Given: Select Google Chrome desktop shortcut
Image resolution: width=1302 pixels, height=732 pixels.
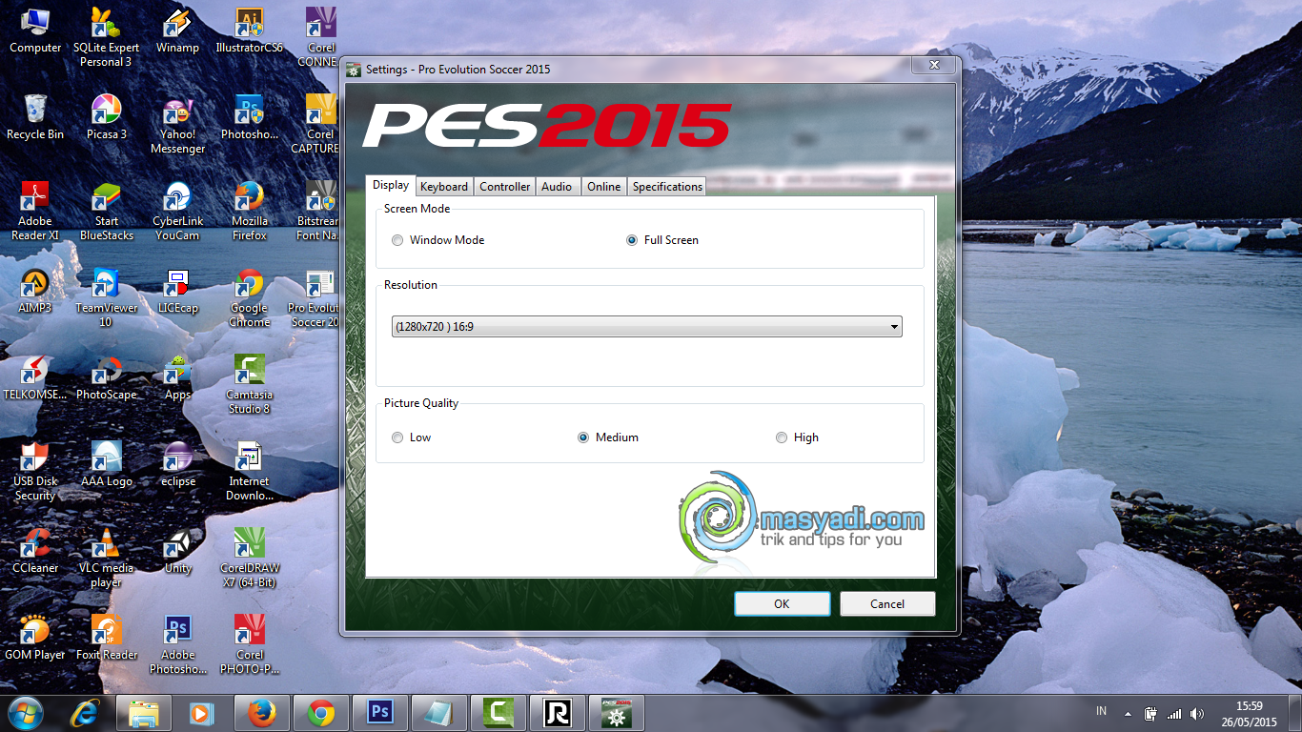Looking at the screenshot, I should [x=249, y=298].
